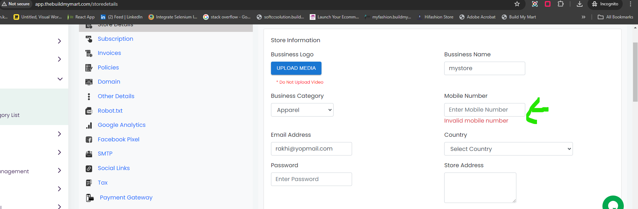This screenshot has width=638, height=209.
Task: Open the All Bookmarks folder
Action: [616, 17]
